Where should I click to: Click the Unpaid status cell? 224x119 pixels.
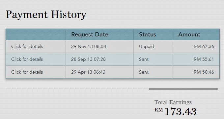pyautogui.click(x=147, y=46)
